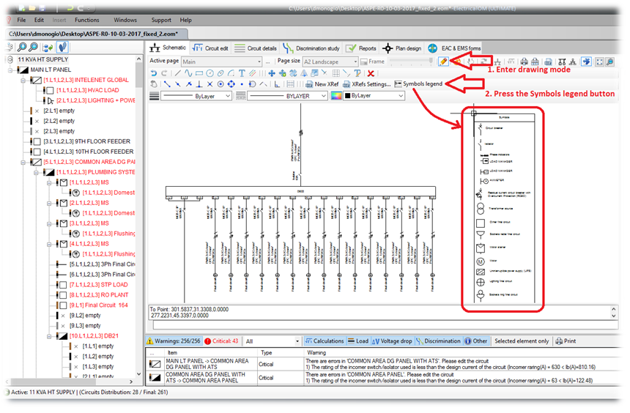Click the zoom in magnifier above the tree
The image size is (630, 413).
[22, 48]
